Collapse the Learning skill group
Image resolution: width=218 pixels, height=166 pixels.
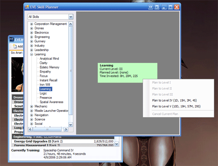pos(31,55)
